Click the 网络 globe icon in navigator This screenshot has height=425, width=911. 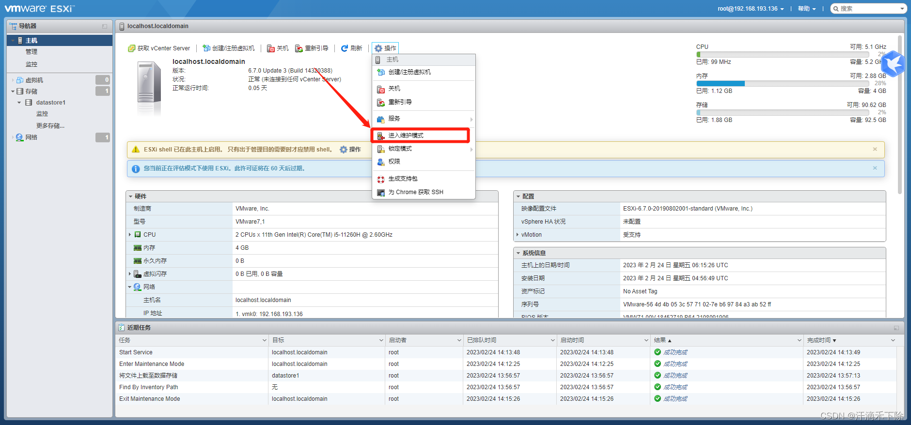20,137
